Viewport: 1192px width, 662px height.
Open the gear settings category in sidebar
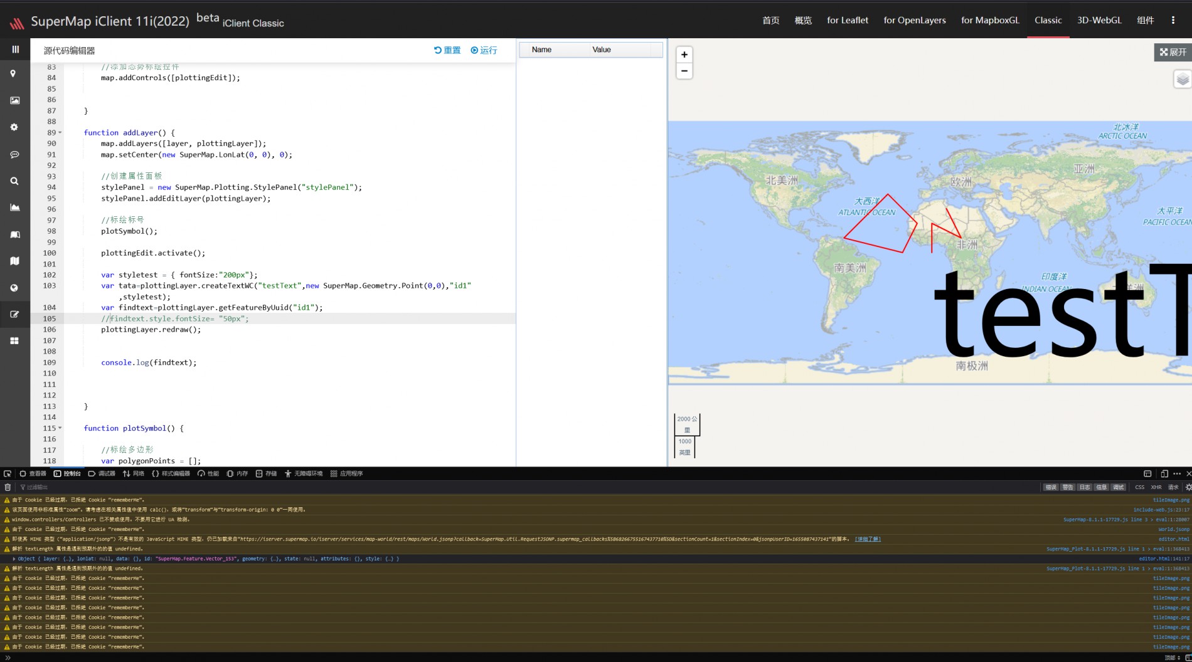(x=14, y=127)
